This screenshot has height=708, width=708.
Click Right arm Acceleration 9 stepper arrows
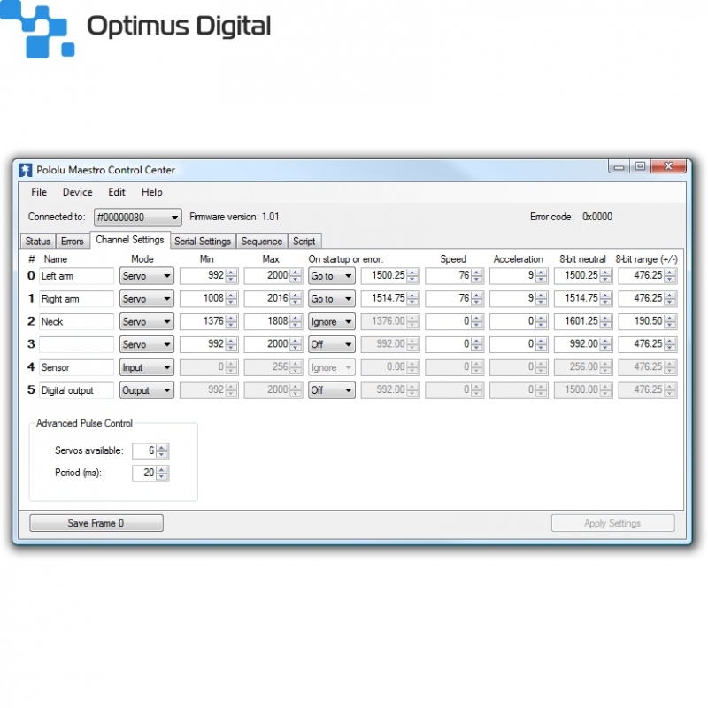(x=542, y=298)
